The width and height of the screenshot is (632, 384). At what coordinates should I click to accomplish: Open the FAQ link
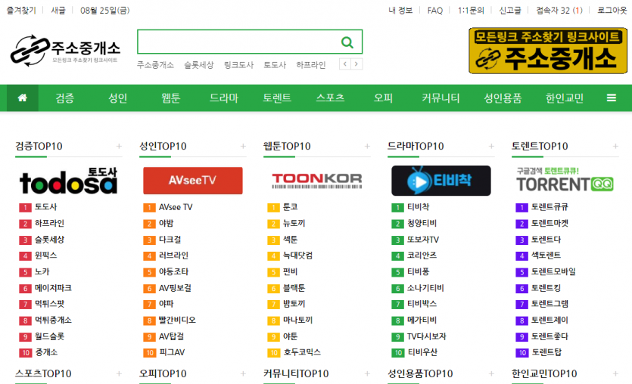click(435, 11)
